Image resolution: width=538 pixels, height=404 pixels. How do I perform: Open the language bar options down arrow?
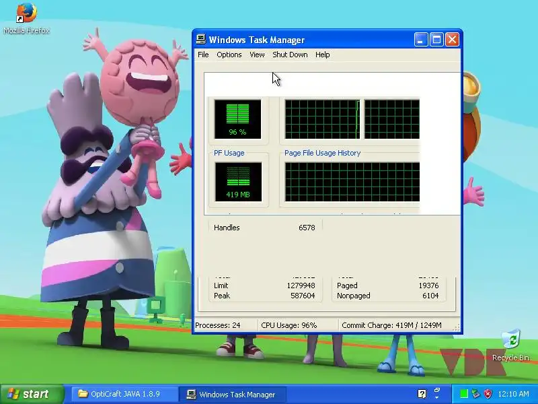coord(437,397)
